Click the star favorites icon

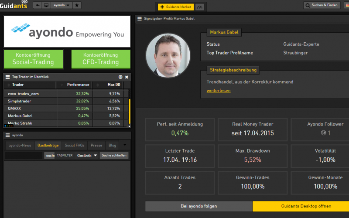click(77, 5)
